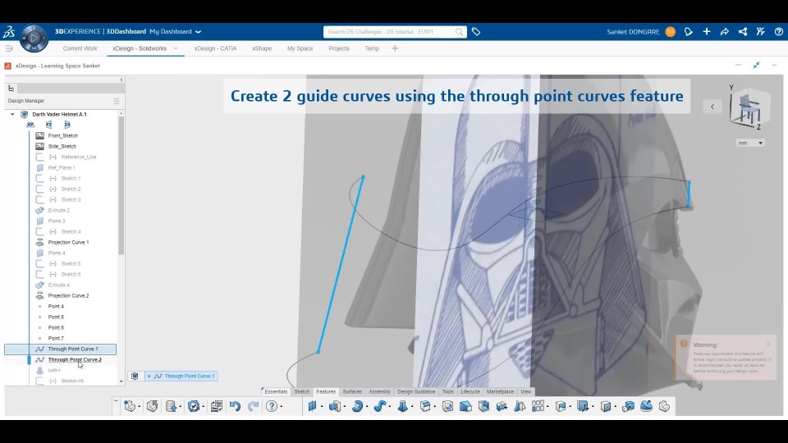The image size is (788, 443).
Task: Click the arrow left of the view cube
Action: click(712, 107)
